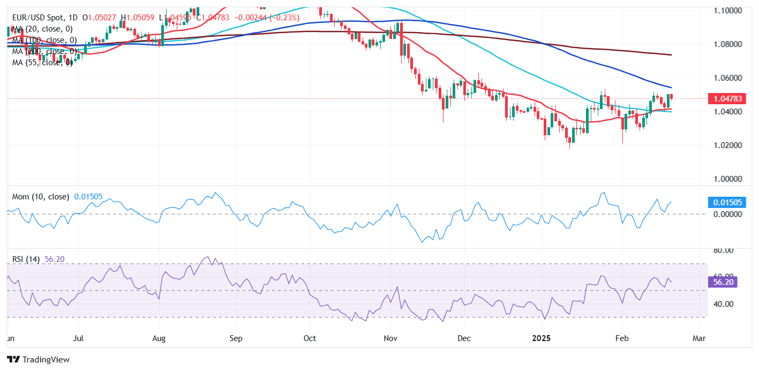Click the Feb label on time axis
Viewport: 759px width, 371px height.
pos(622,338)
